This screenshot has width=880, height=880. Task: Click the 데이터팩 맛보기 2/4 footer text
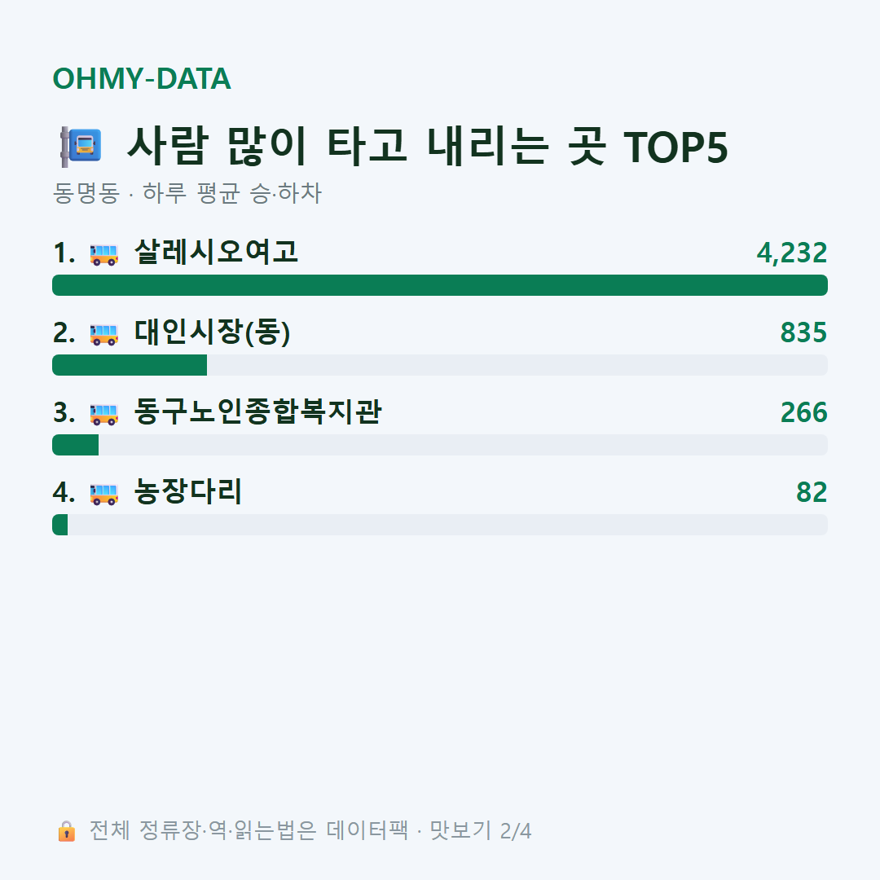pos(429,830)
